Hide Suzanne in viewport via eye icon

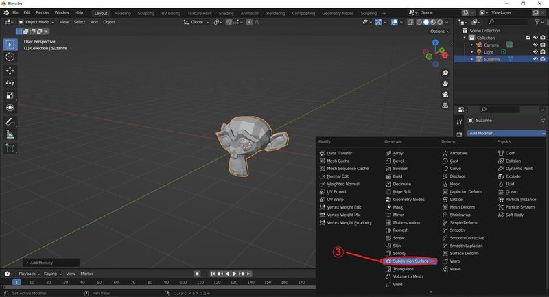535,59
